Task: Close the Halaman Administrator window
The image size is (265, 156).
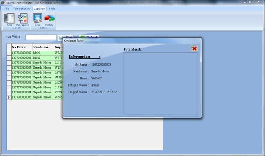Action: coord(258,2)
